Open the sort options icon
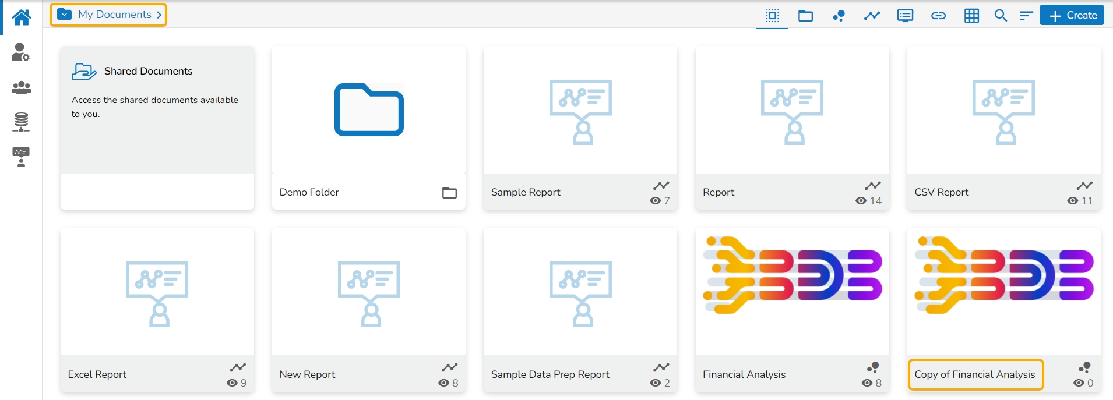Viewport: 1113px width, 400px height. coord(1026,16)
